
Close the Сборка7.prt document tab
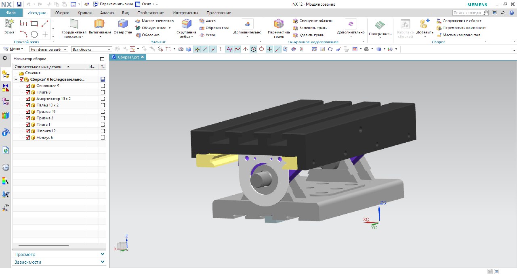[143, 57]
